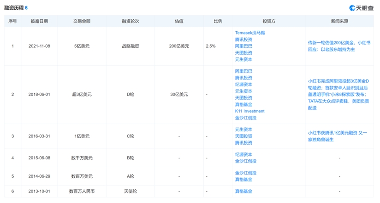Click the 估值 column header
Image resolution: width=380 pixels, height=203 pixels.
tap(179, 21)
